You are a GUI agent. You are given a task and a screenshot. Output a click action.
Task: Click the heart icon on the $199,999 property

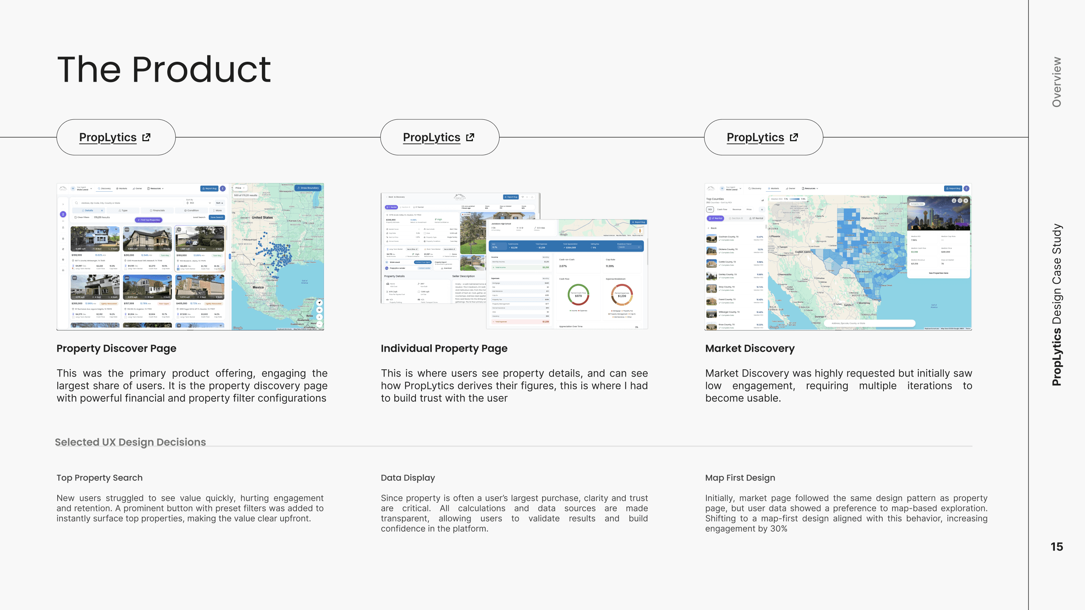(116, 229)
